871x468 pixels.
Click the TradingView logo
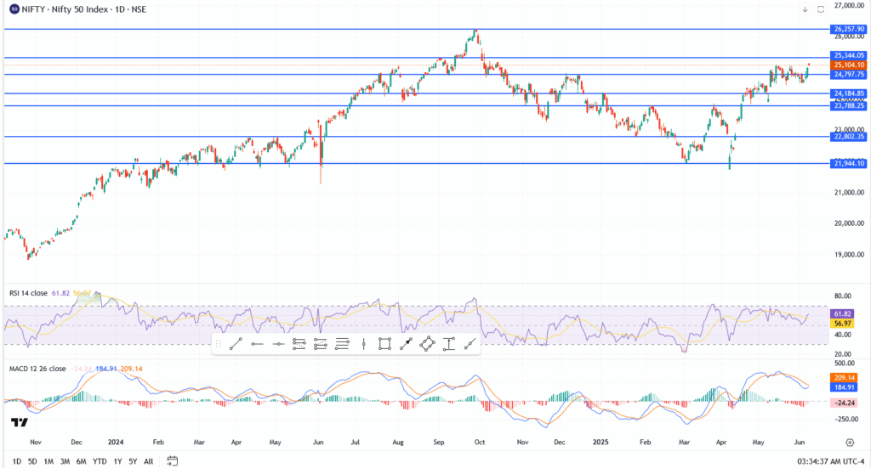pos(19,422)
